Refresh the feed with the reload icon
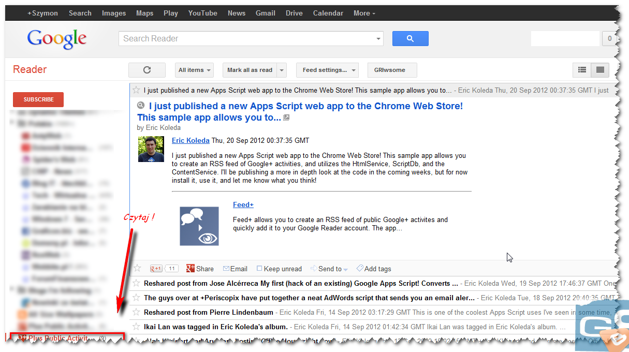 point(147,70)
